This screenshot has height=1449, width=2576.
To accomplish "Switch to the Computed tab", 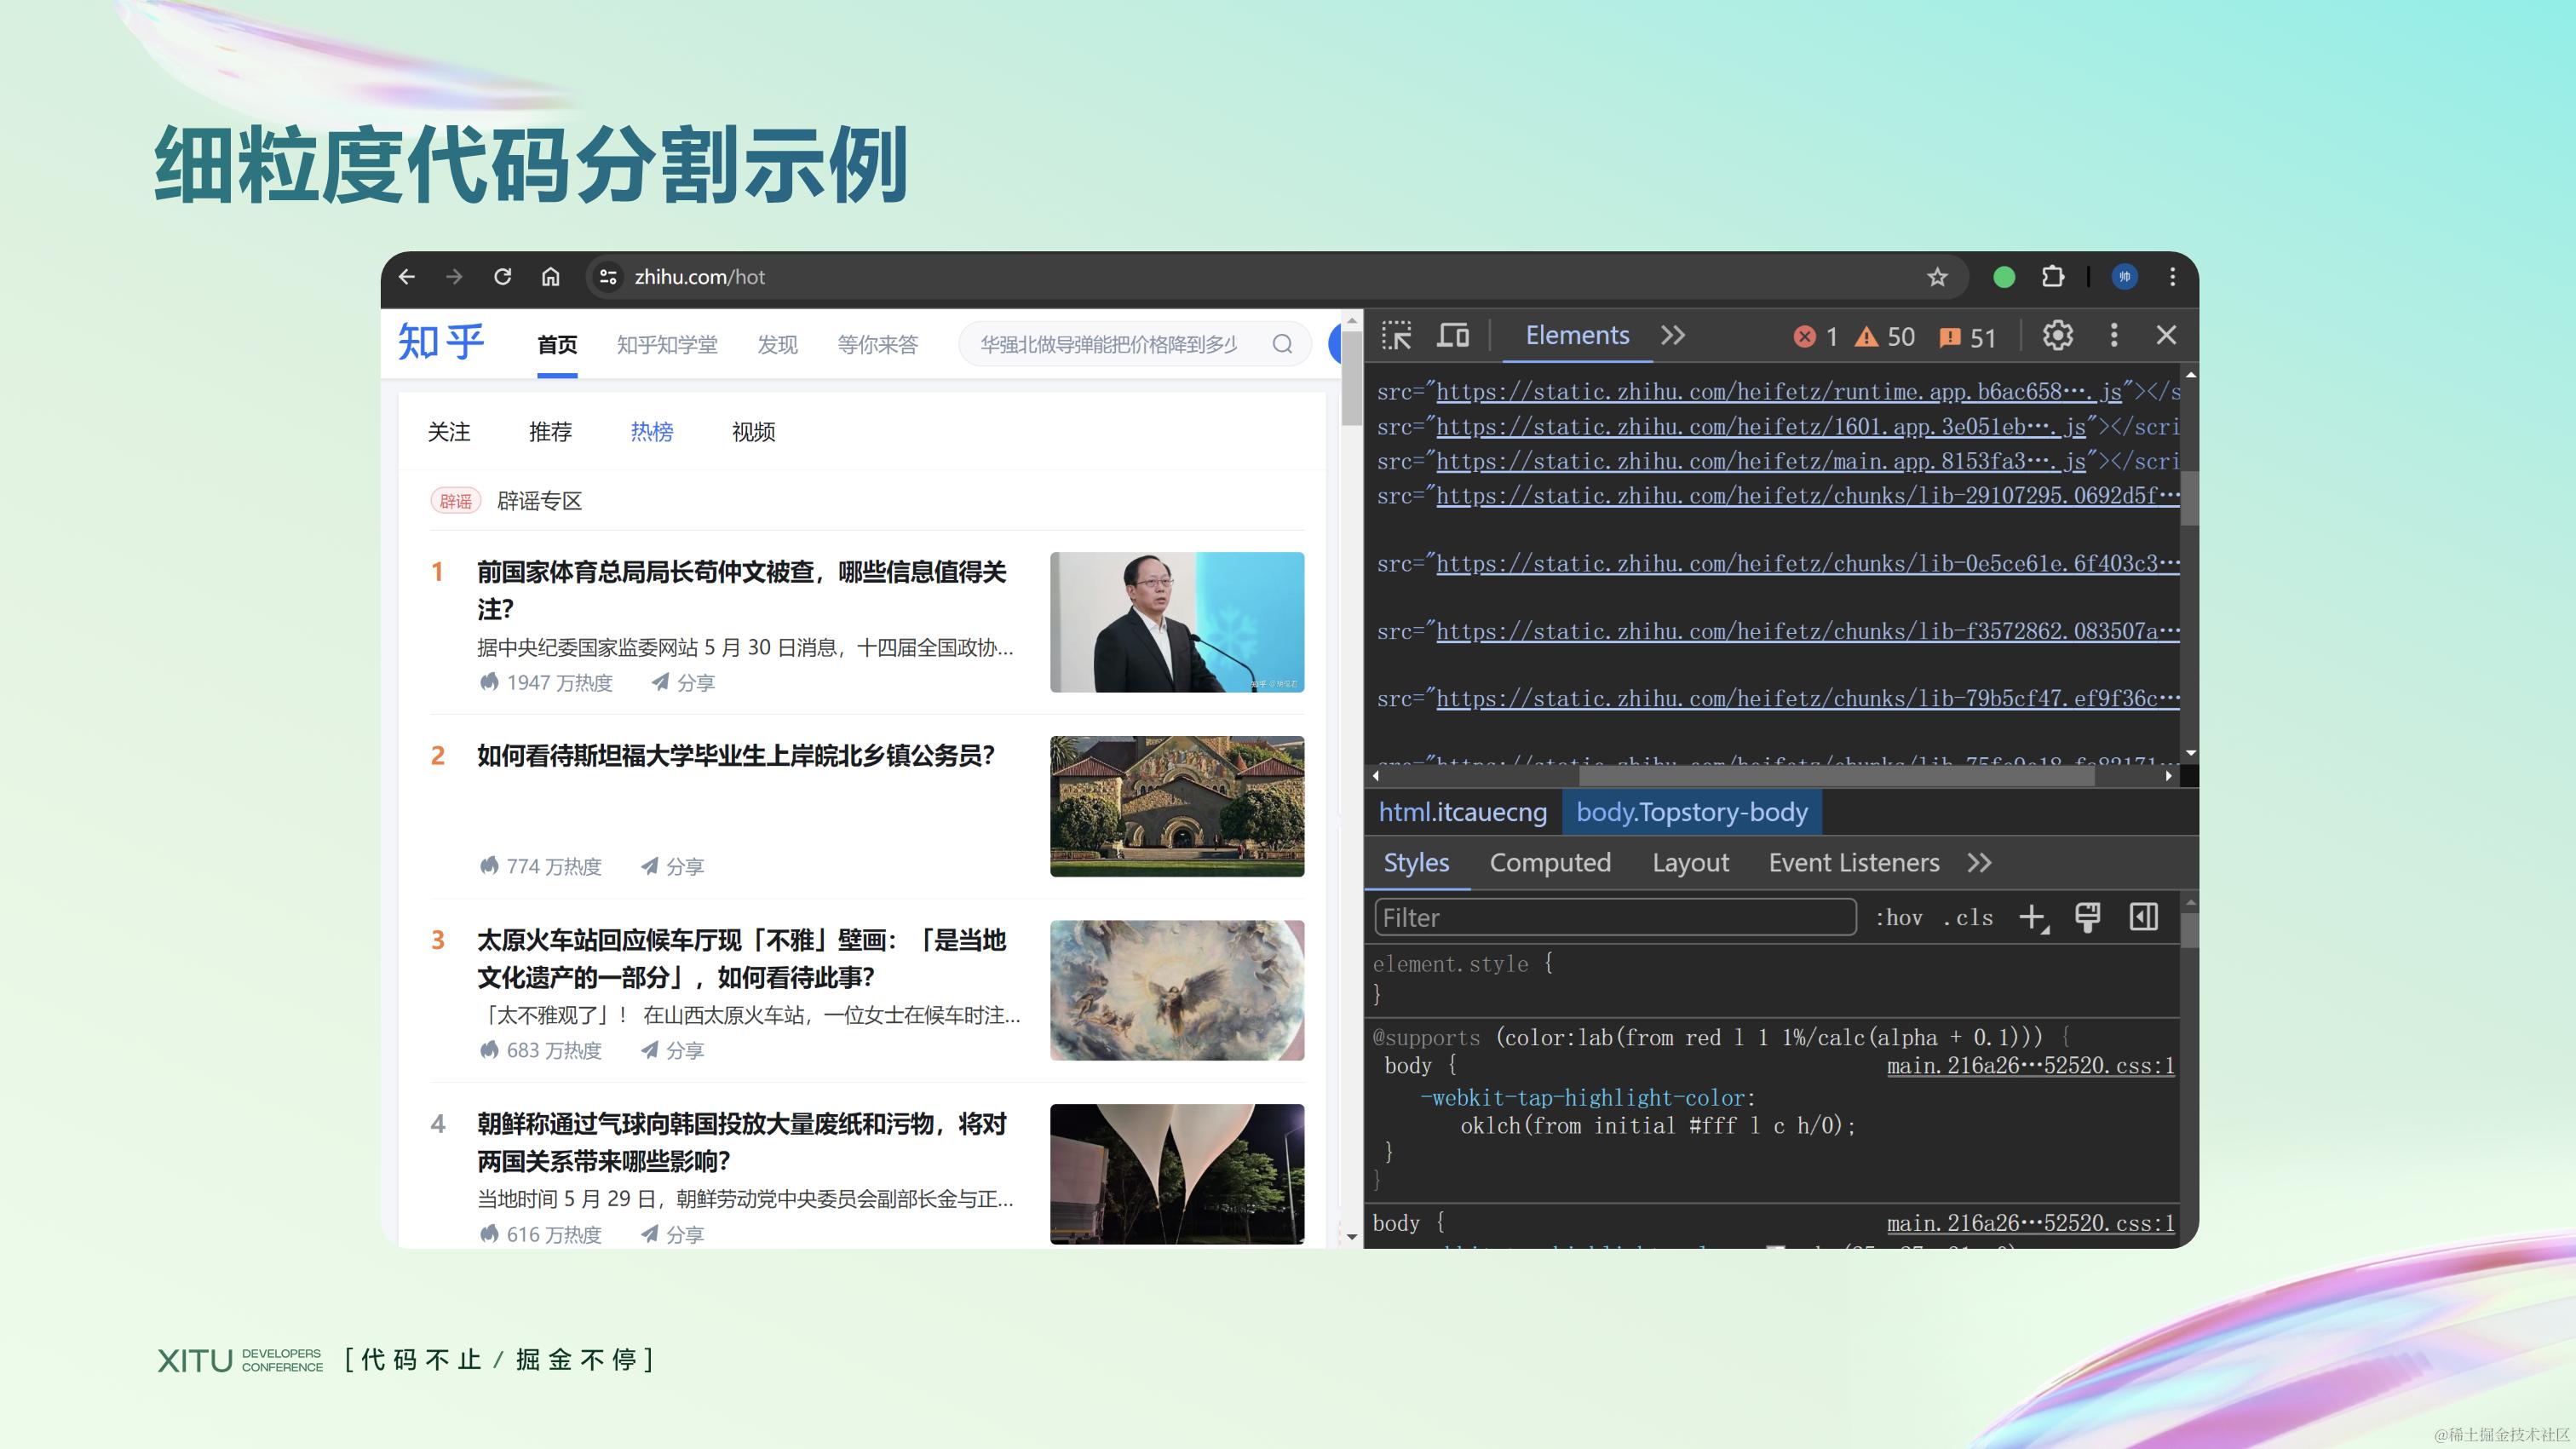I will coord(1550,862).
